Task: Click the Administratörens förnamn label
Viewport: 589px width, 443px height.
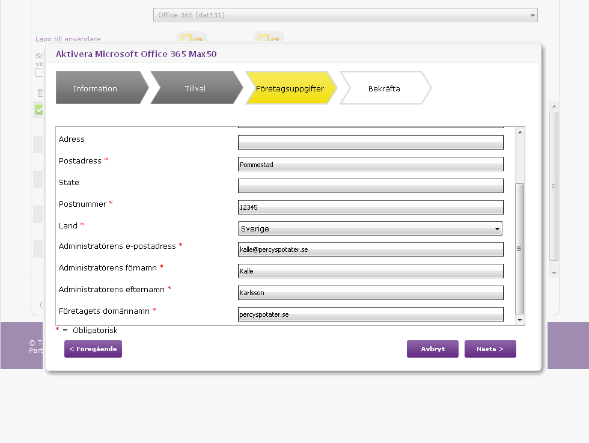Action: [x=108, y=267]
